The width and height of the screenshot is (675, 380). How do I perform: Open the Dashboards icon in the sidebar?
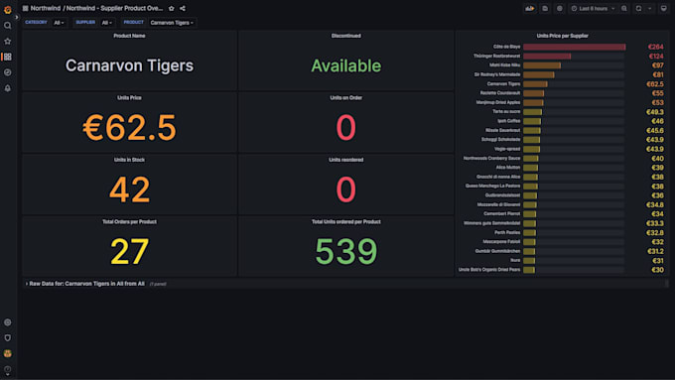(8, 57)
